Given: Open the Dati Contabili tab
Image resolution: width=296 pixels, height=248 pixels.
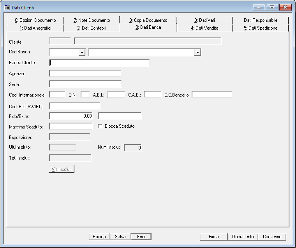Looking at the screenshot, I should point(92,28).
